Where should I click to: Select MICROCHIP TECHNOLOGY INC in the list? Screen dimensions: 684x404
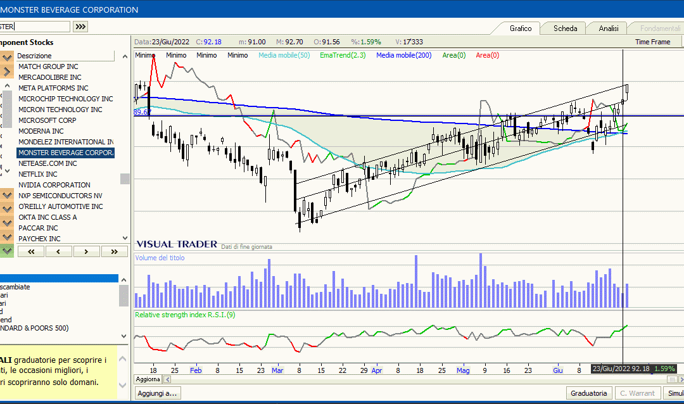tap(65, 99)
